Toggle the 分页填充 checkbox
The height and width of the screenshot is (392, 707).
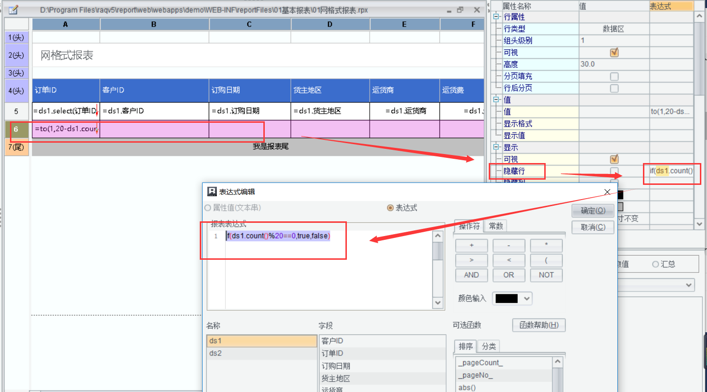pos(614,76)
